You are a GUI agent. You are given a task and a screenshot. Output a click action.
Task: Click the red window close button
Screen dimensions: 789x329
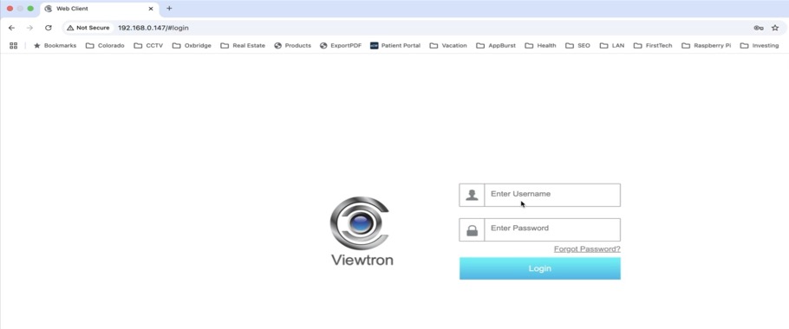(x=10, y=9)
